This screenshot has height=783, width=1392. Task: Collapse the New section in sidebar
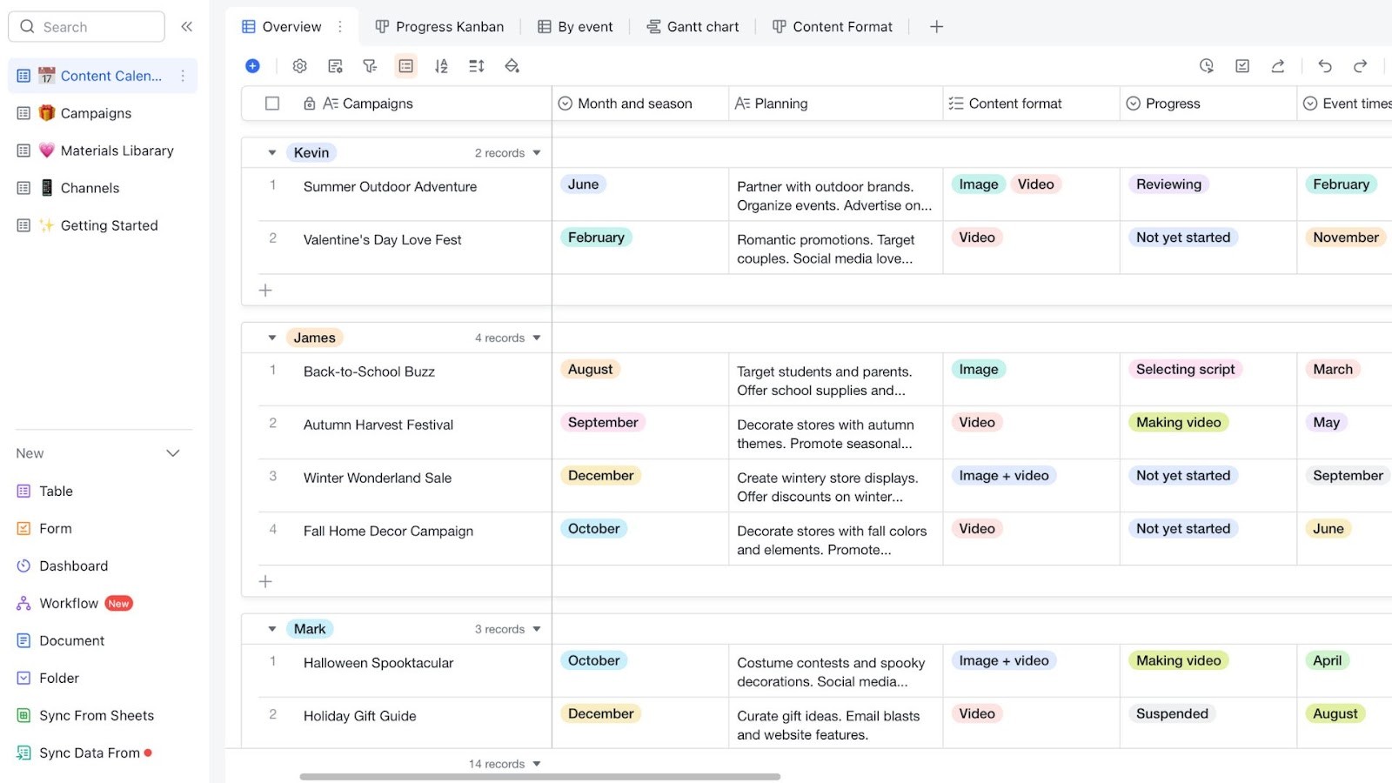[172, 452]
